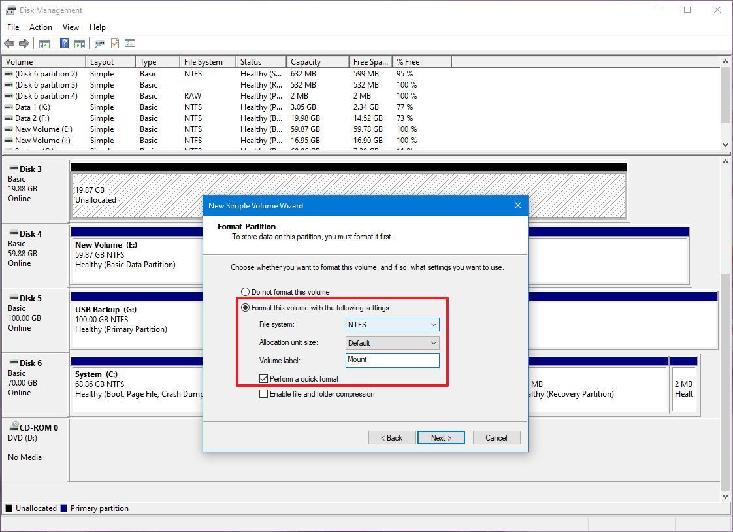This screenshot has height=532, width=733.
Task: Open the View menu
Action: [x=71, y=27]
